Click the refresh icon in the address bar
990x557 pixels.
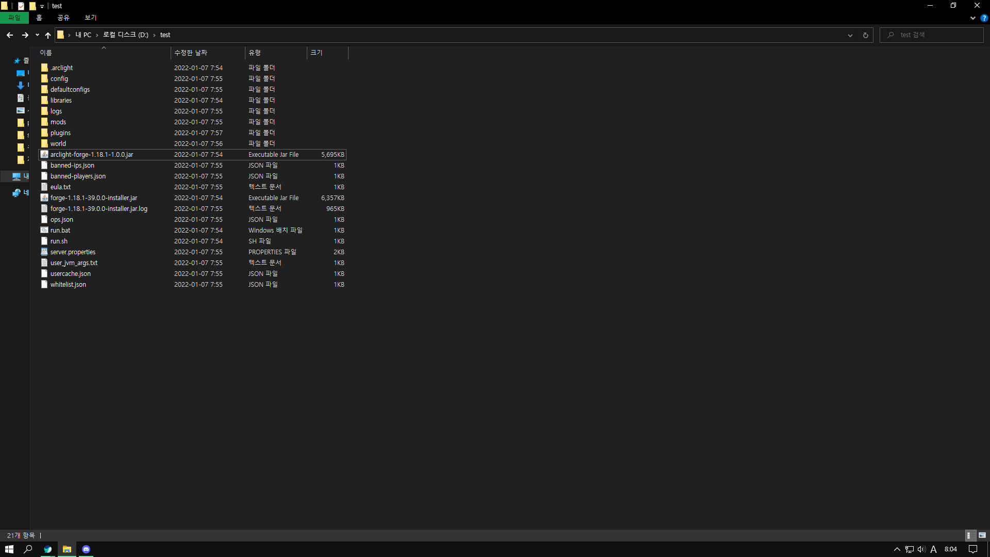point(865,35)
